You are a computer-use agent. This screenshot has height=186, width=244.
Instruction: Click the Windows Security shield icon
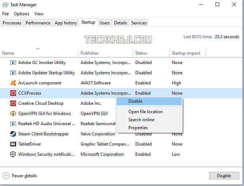click(x=13, y=154)
